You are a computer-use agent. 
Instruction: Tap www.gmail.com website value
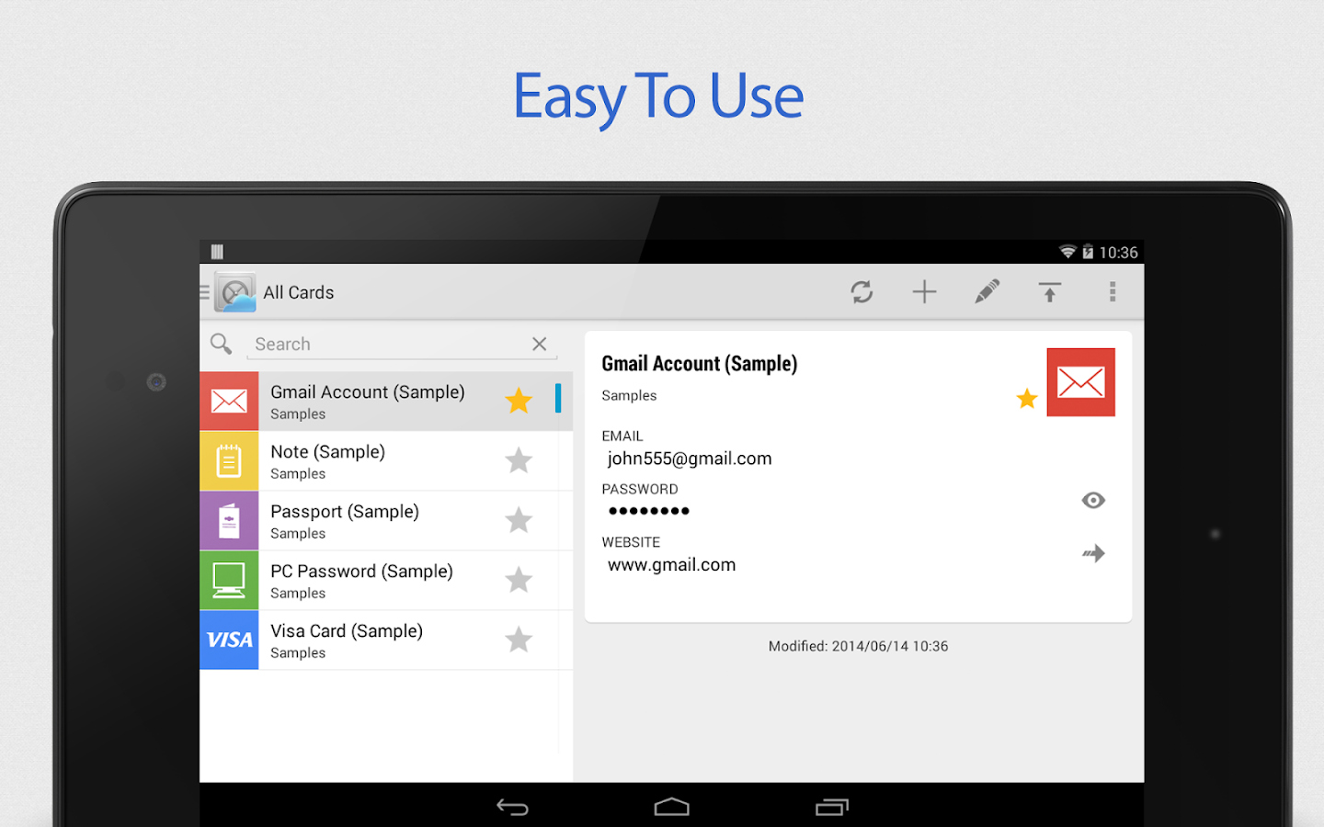tap(672, 565)
